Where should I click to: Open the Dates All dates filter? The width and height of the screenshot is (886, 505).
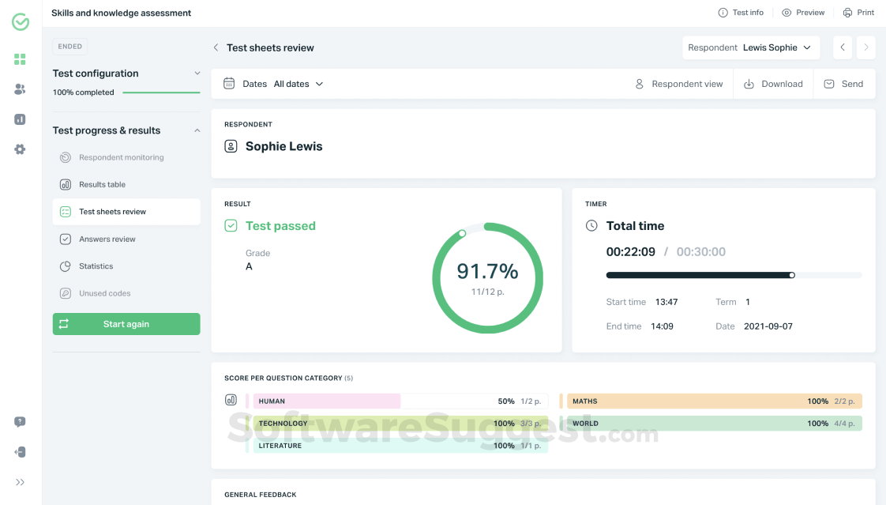tap(273, 84)
